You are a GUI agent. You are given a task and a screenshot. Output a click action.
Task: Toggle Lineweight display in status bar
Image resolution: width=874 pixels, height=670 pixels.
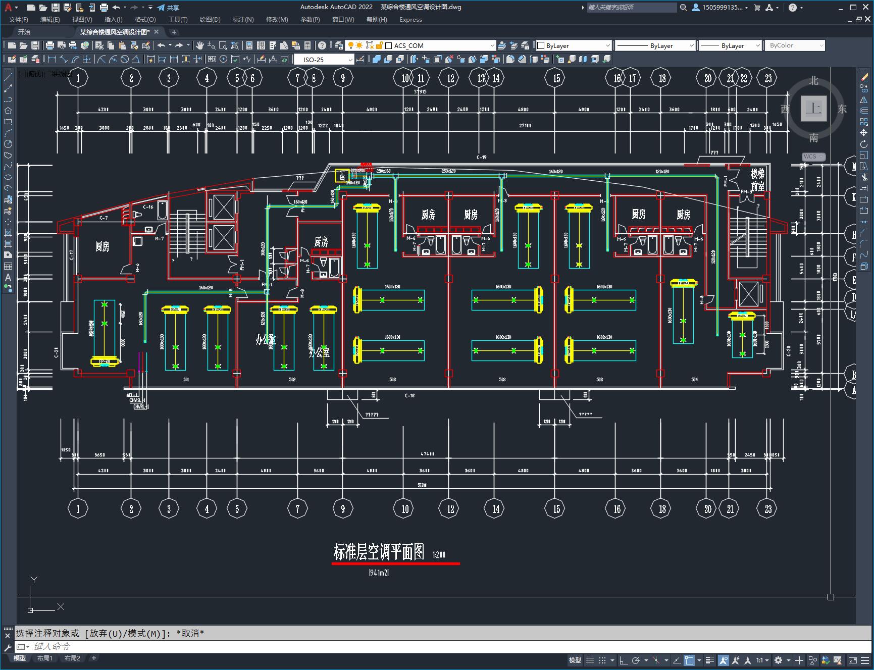coord(710,660)
